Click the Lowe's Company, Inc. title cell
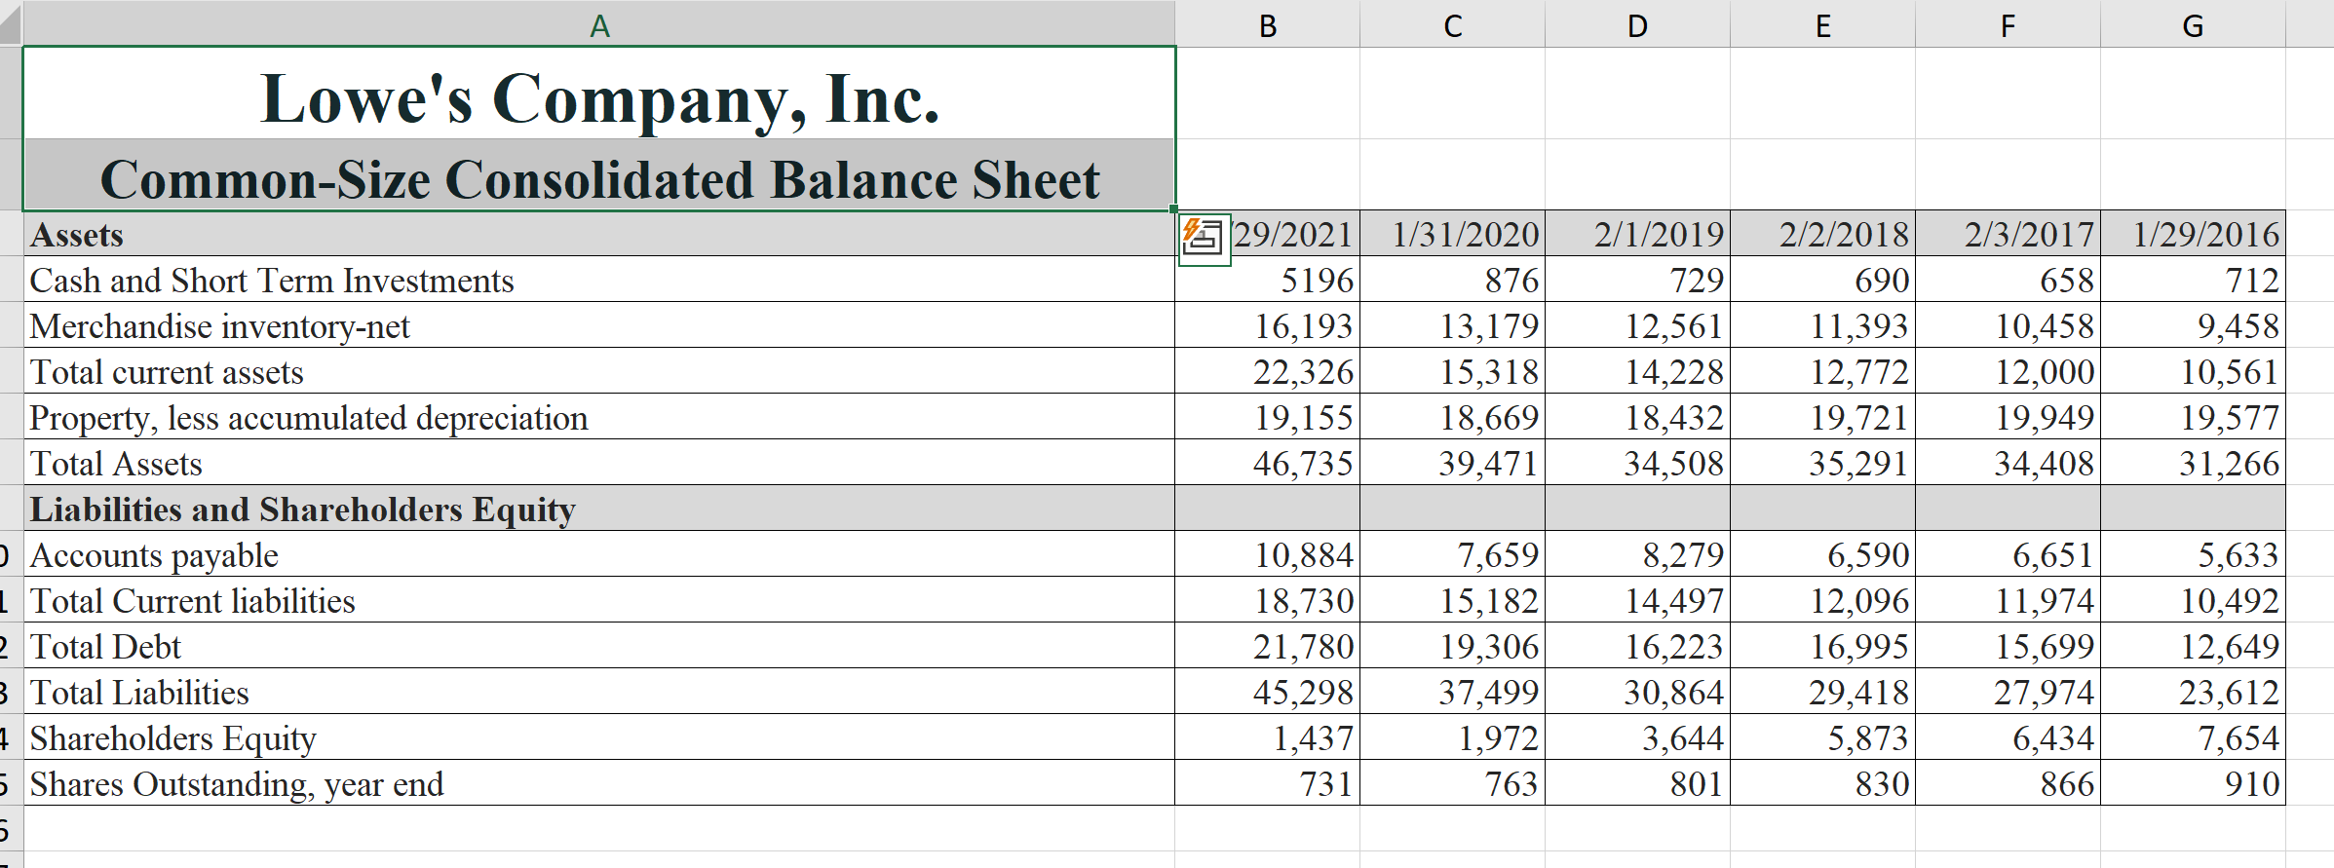The width and height of the screenshot is (2334, 868). 599,94
